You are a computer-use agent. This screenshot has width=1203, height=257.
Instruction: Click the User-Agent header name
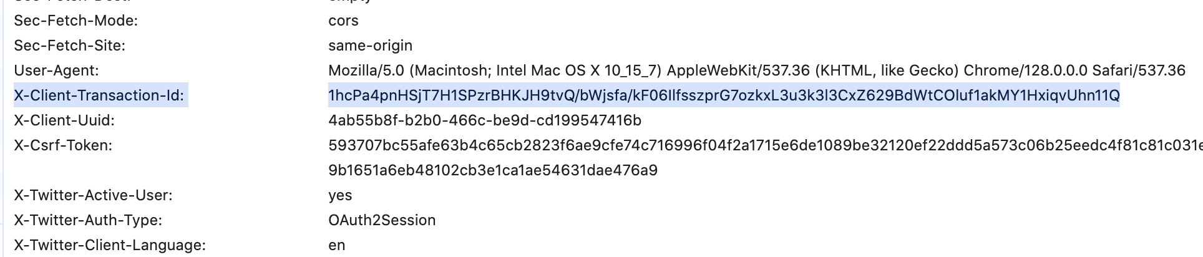56,70
